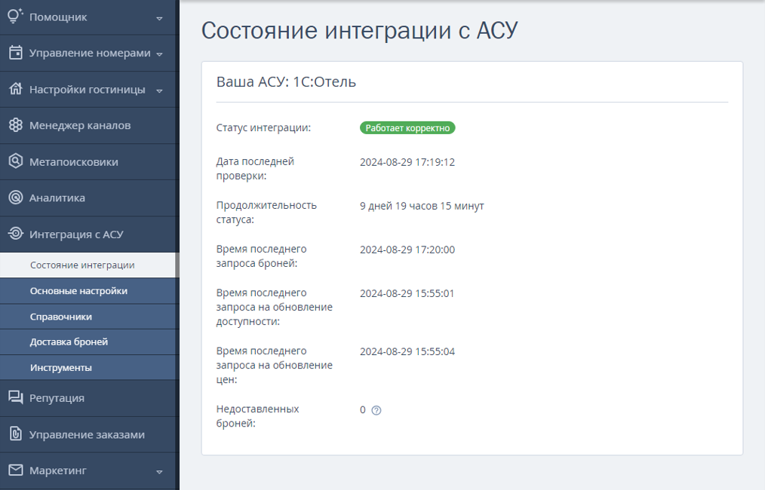This screenshot has height=490, width=765.
Task: Click the envelope icon beside Маркетинг
Action: coord(16,470)
